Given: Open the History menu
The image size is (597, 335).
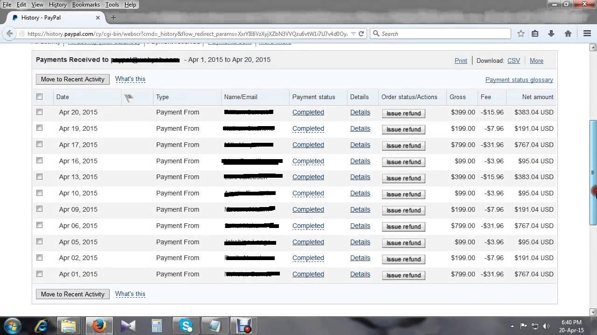Looking at the screenshot, I should coord(58,5).
